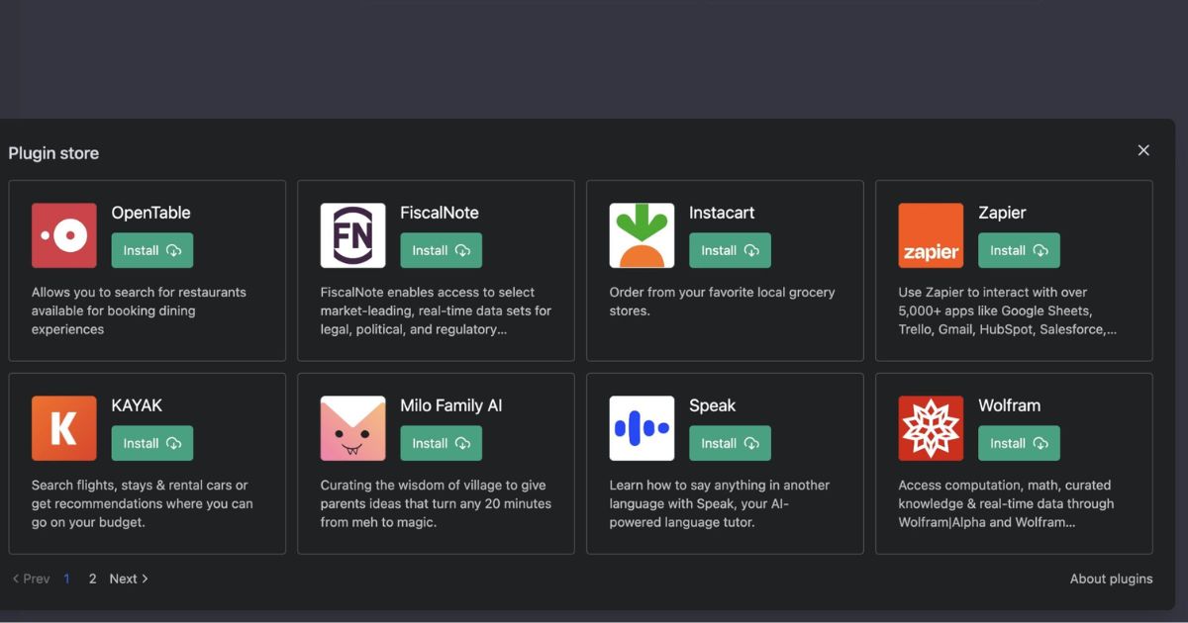
Task: Click the Wolfram spikey logo
Action: [x=931, y=427]
